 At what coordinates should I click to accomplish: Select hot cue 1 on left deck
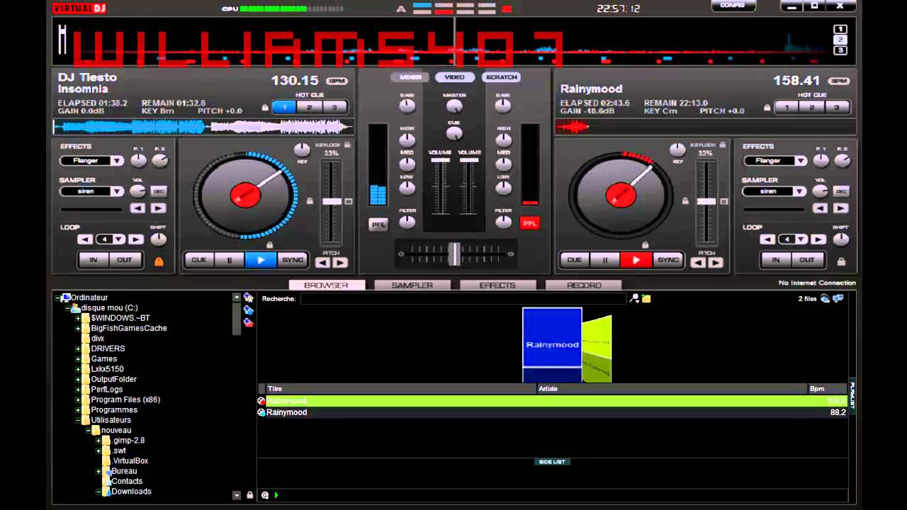click(285, 108)
